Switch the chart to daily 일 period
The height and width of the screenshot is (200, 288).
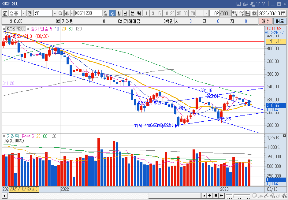point(106,13)
